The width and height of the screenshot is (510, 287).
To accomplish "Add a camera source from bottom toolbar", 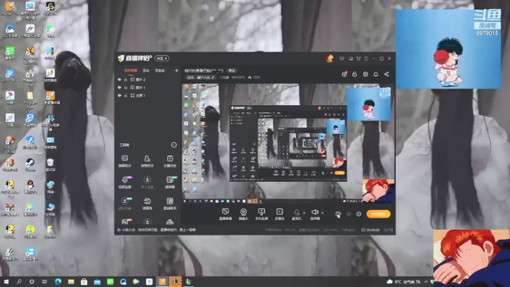I will (x=244, y=214).
